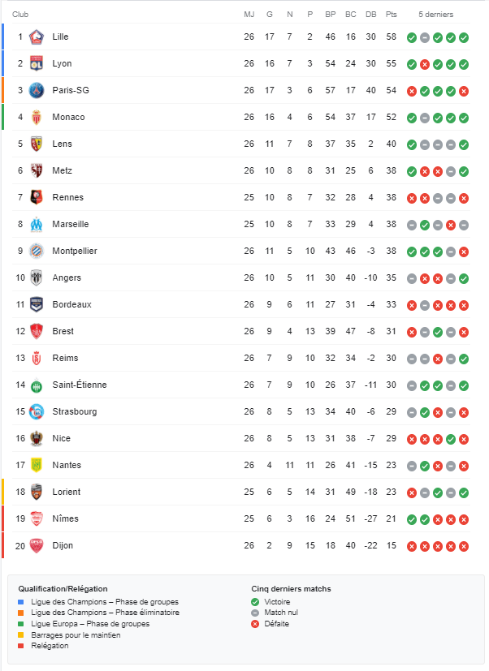Screen dimensions: 489x671
Task: Click the red Relégation legend swatch
Action: (20, 646)
